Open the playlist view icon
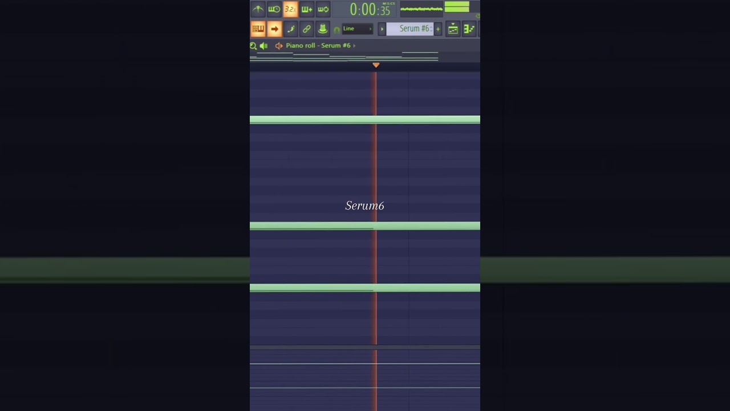Viewport: 730px width, 411px height. (453, 29)
